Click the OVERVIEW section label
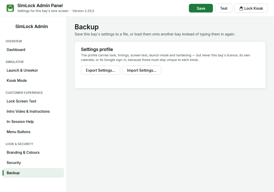Viewport: 274px width, 192px height. click(14, 41)
